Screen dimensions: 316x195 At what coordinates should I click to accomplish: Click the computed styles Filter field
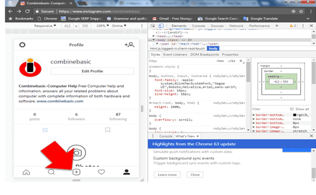point(270,109)
